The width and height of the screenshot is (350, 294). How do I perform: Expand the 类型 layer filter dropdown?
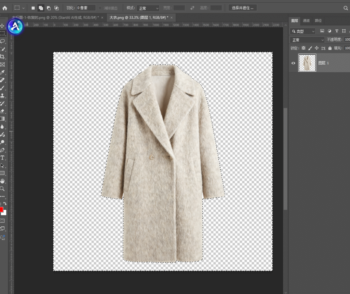303,31
